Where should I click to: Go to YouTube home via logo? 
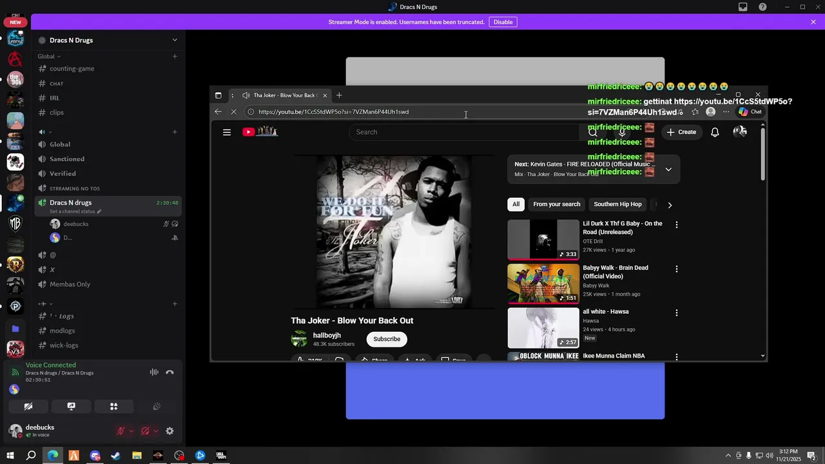coord(260,132)
